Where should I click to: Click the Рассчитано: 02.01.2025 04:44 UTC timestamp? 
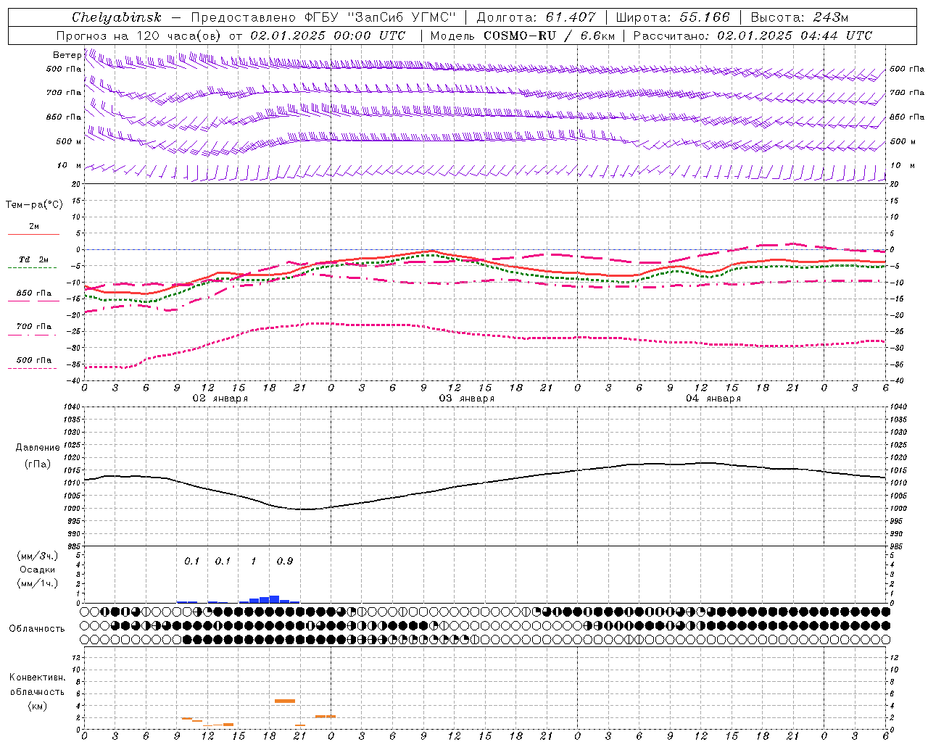pyautogui.click(x=753, y=36)
